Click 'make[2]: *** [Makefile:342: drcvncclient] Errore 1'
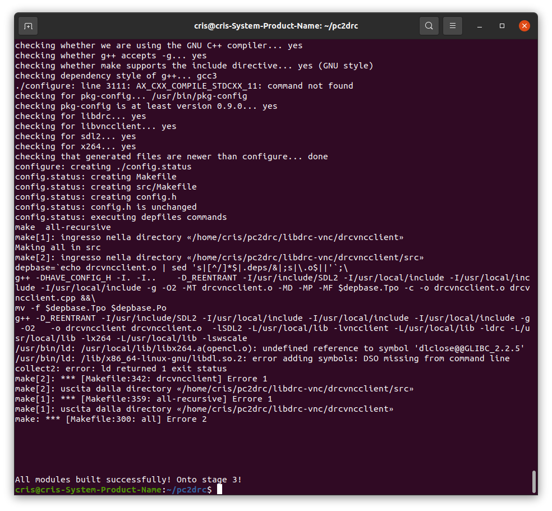 pos(141,379)
